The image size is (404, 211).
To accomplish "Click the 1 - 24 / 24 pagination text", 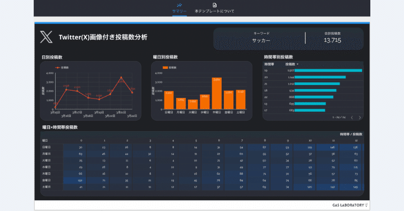I will pos(339,118).
